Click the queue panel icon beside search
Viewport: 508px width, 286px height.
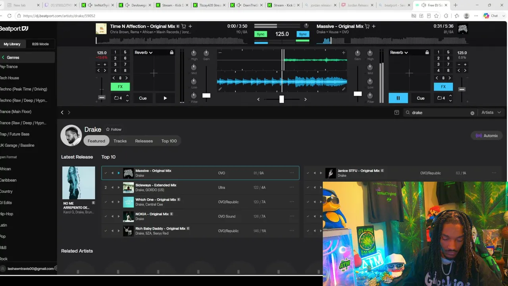tap(396, 112)
